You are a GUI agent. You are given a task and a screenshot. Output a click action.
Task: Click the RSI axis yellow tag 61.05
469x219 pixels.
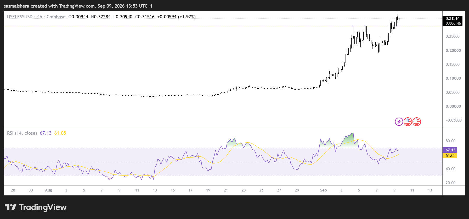click(x=450, y=156)
